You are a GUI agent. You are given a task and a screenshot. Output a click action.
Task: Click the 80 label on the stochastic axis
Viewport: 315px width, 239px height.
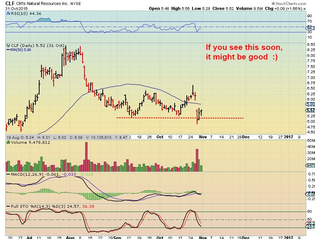(x=310, y=212)
